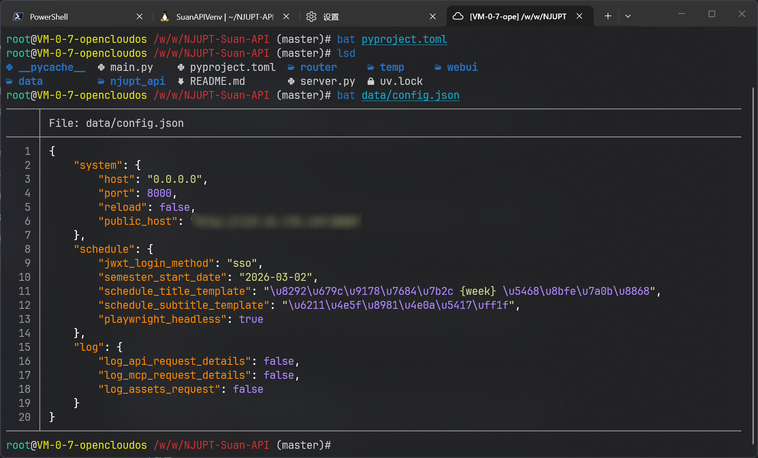Click the uv.lock lock icon
The width and height of the screenshot is (758, 458).
pos(371,81)
